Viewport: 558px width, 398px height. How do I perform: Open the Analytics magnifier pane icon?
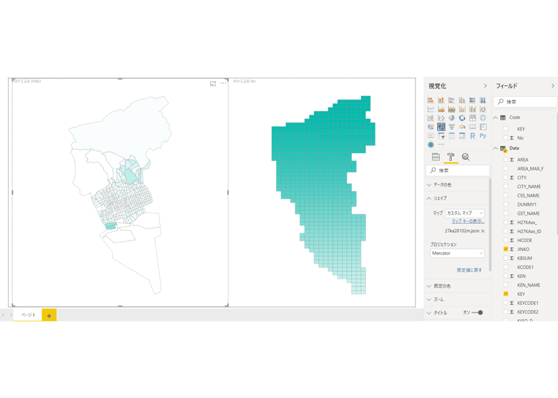466,157
